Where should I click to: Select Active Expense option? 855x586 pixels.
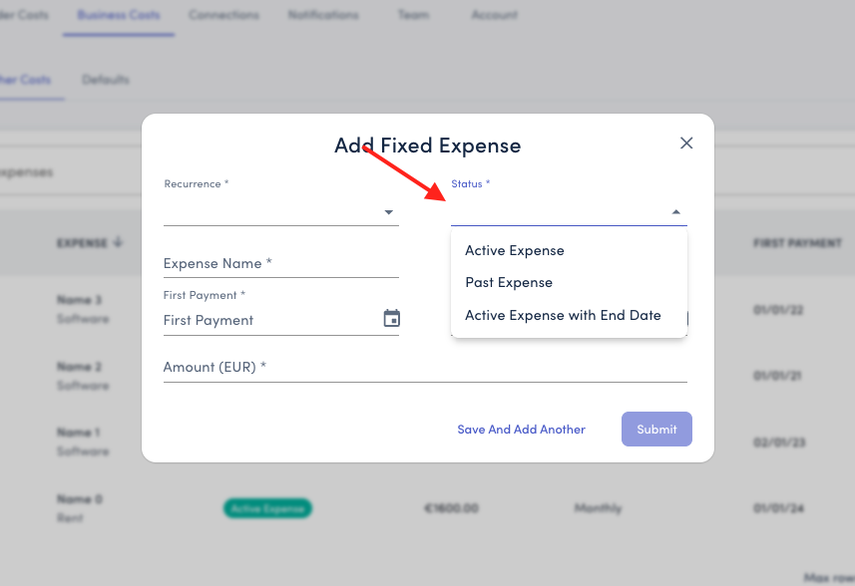point(515,250)
